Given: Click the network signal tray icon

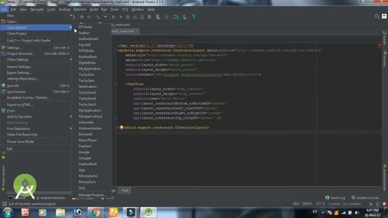Looking at the screenshot, I should coord(344,213).
